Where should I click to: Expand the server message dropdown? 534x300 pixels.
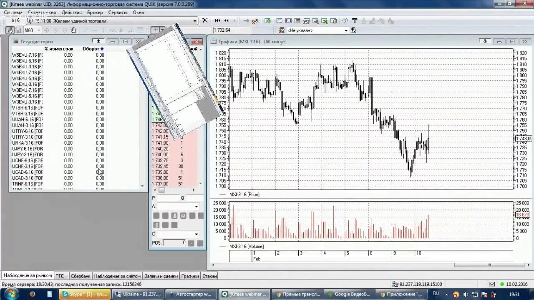[195, 21]
